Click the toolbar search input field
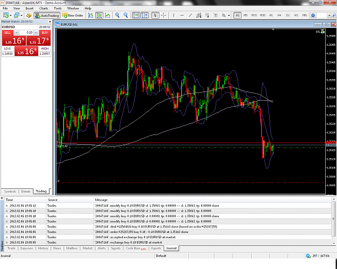 (322, 16)
